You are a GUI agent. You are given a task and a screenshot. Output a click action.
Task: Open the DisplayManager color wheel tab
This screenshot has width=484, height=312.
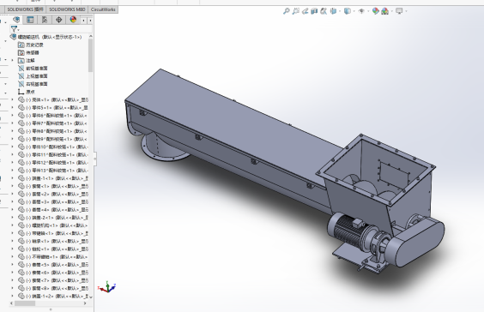[73, 20]
